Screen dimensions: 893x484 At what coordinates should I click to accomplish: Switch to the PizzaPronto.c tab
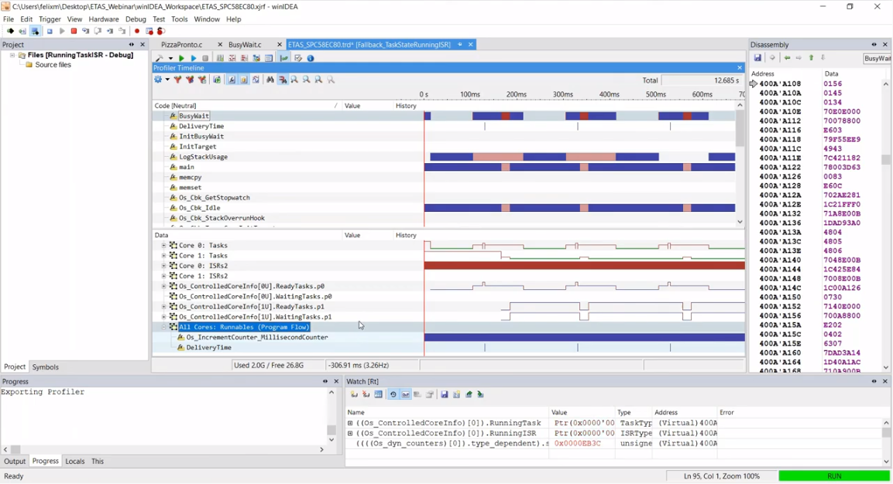point(182,45)
